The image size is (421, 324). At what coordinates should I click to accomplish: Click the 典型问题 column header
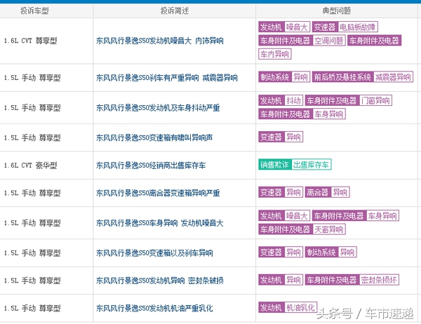pos(337,11)
